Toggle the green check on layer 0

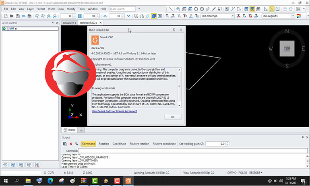pos(4,29)
